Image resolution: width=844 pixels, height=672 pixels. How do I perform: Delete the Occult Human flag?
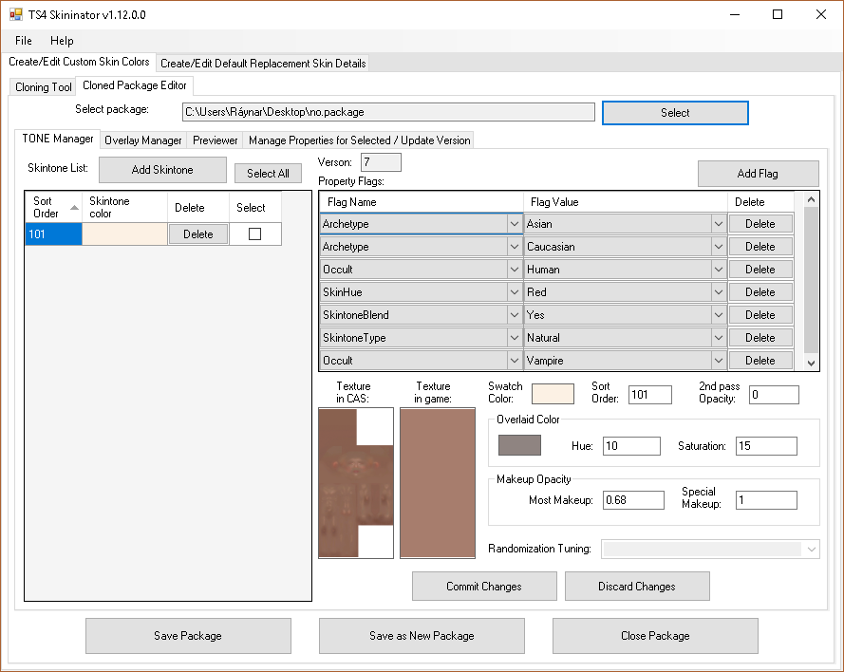(760, 269)
